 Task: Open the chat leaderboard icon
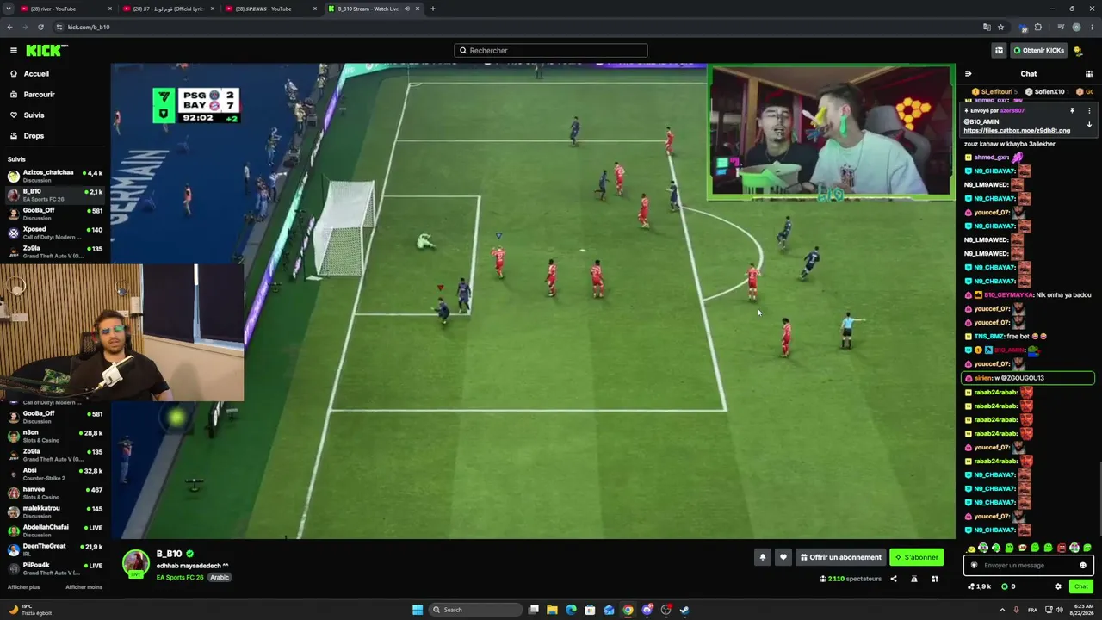[1089, 74]
